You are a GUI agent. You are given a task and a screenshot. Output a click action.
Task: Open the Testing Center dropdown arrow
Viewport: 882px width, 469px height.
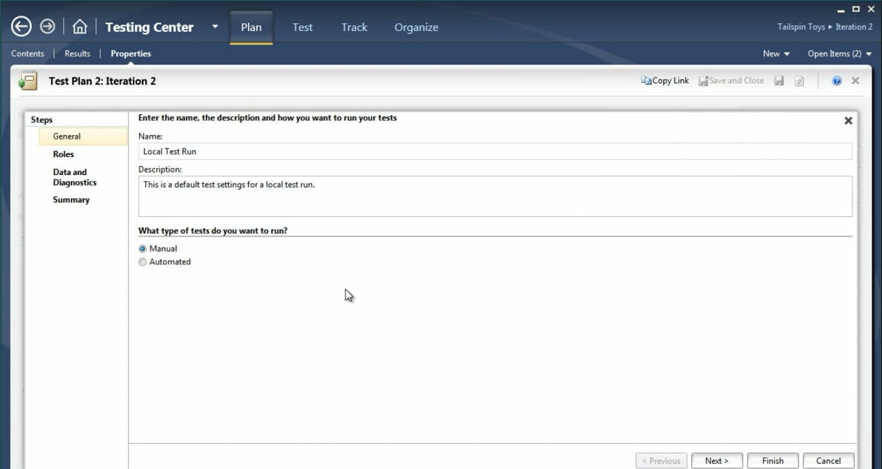pyautogui.click(x=215, y=27)
